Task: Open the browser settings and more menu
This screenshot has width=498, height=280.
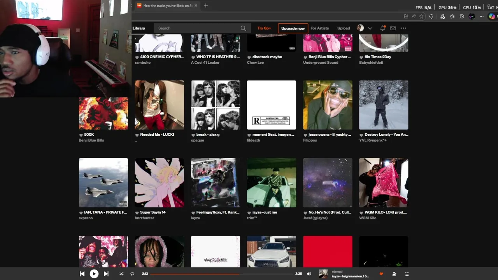Action: point(482,16)
